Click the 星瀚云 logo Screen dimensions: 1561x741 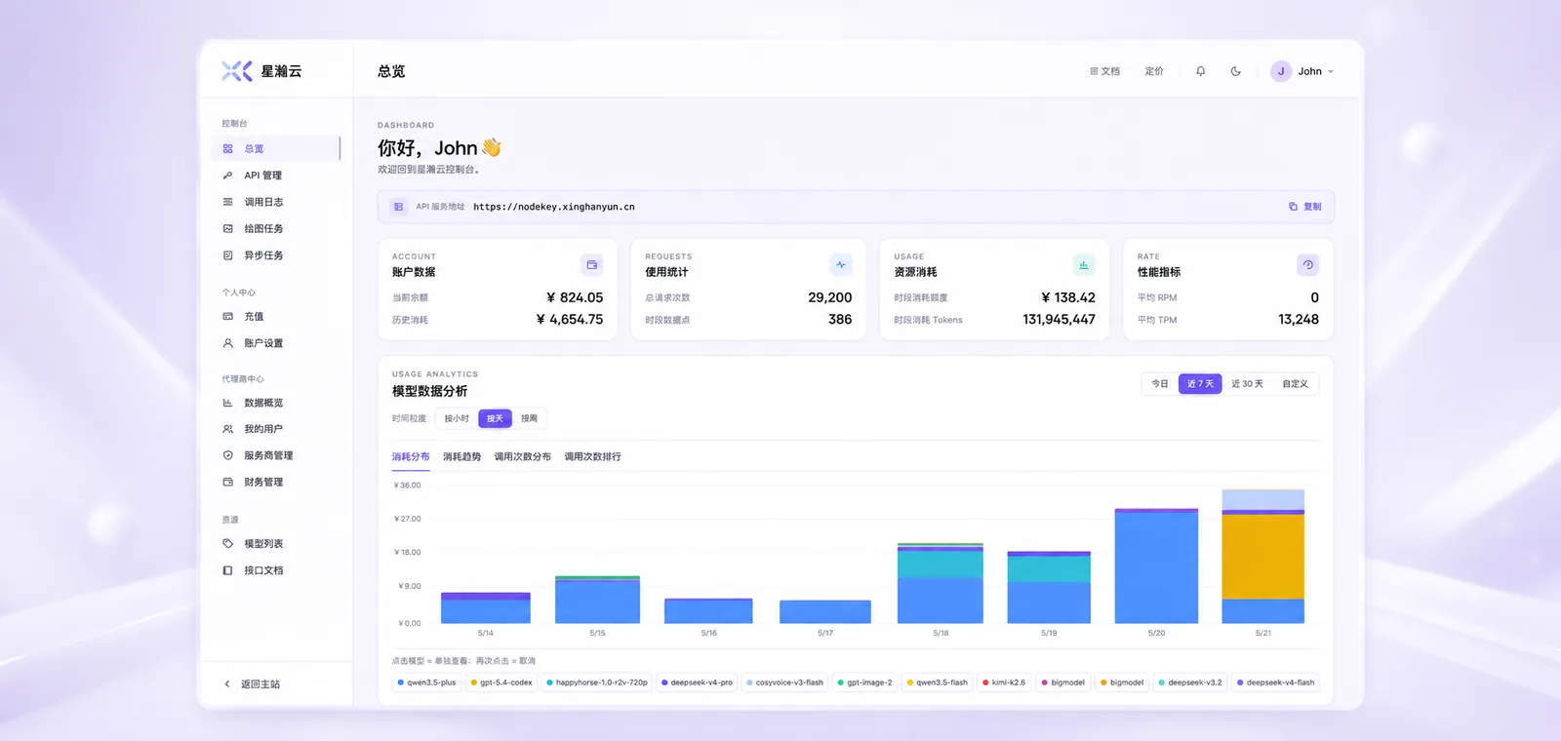click(261, 71)
